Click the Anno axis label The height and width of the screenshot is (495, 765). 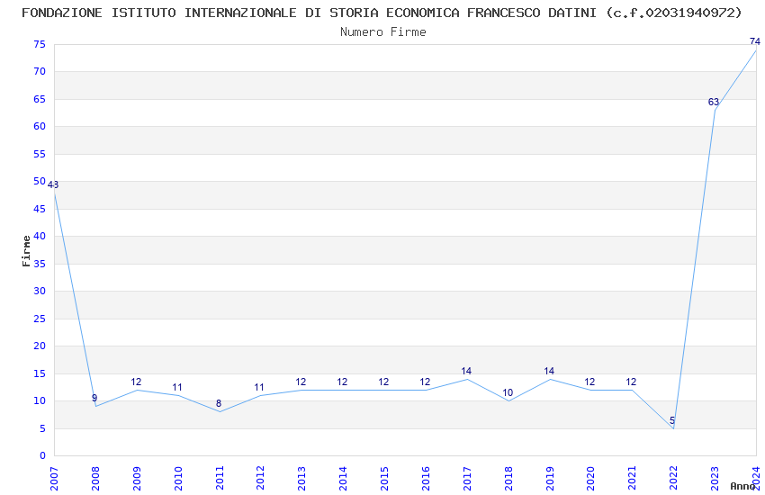tap(742, 486)
